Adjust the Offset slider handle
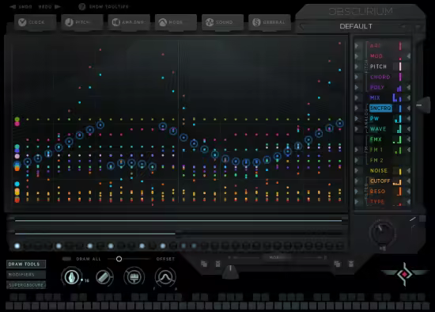435x312 pixels. point(119,259)
